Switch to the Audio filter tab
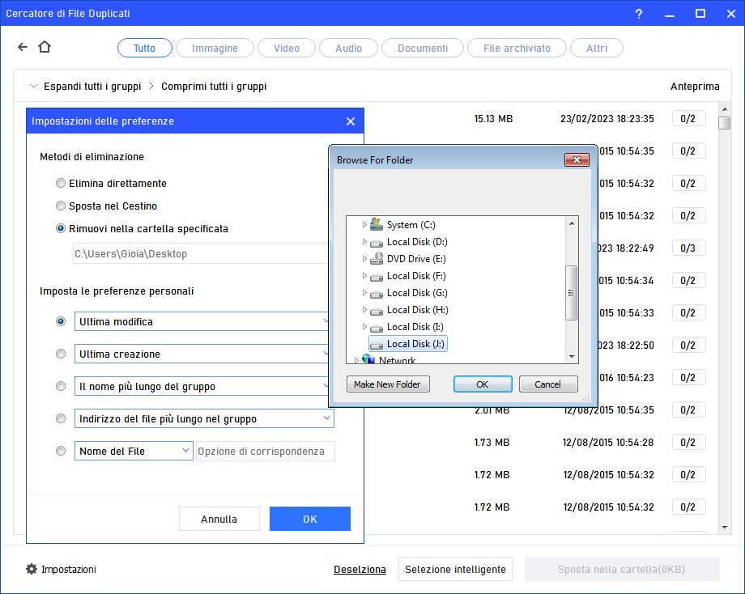 (x=348, y=48)
